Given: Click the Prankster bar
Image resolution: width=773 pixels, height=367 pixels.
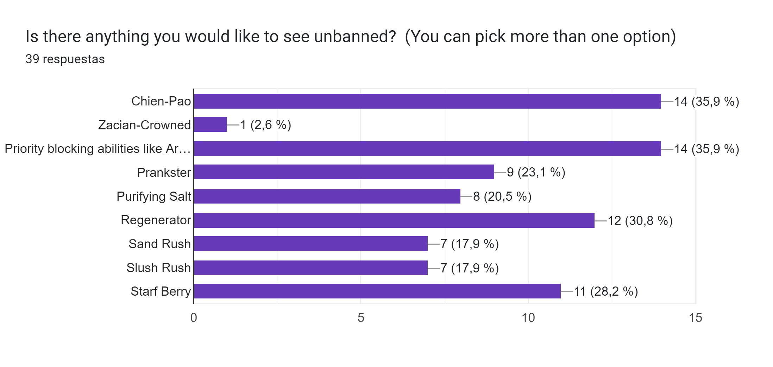Looking at the screenshot, I should pos(344,172).
